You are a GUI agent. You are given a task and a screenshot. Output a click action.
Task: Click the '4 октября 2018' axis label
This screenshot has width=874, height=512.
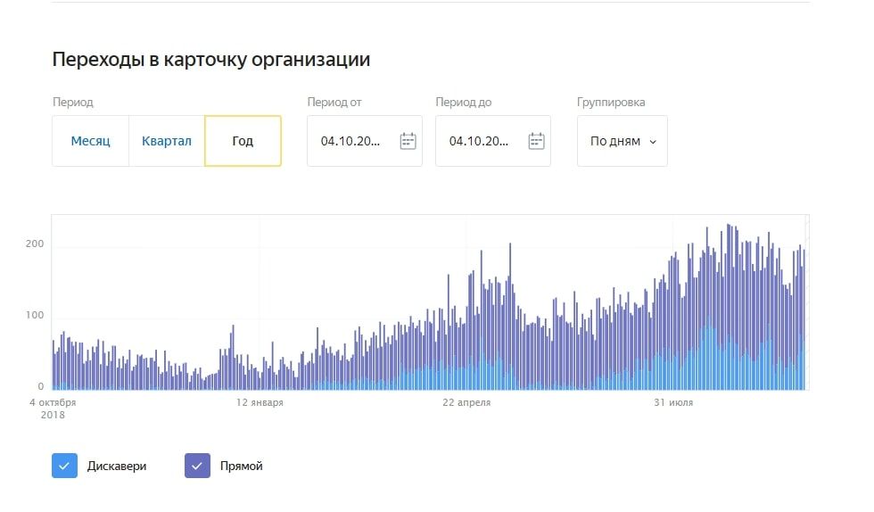click(53, 409)
